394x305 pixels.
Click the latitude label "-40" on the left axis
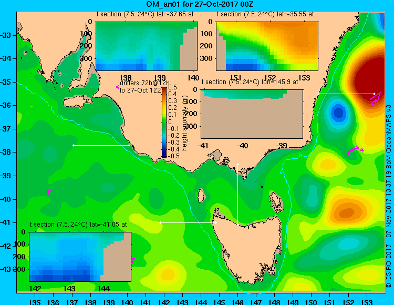(6, 199)
